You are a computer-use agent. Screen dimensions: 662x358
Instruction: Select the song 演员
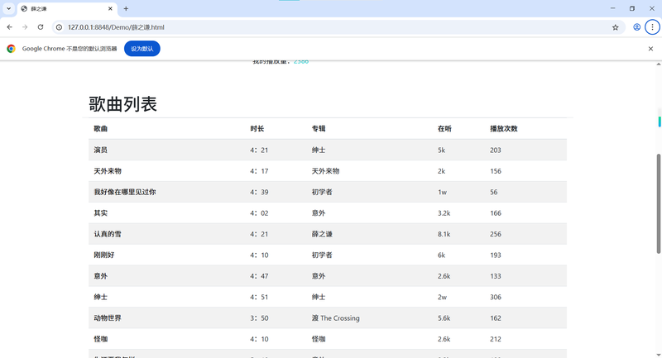tap(100, 150)
